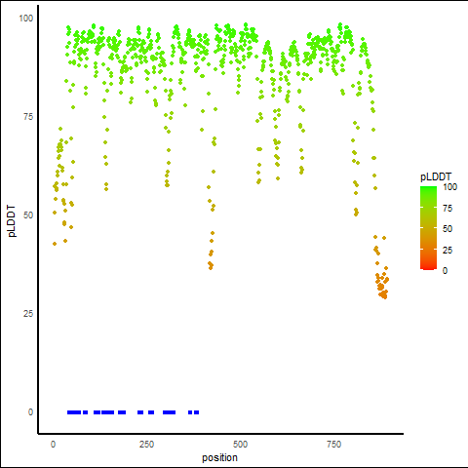Image resolution: width=468 pixels, height=468 pixels.
Task: Click the x-axis tick label 0
Action: pos(53,445)
